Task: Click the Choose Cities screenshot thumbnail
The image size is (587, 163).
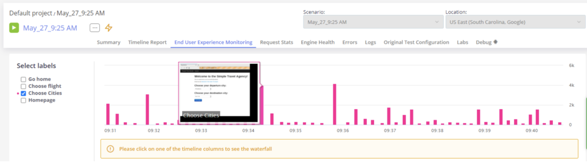Action: tap(219, 93)
